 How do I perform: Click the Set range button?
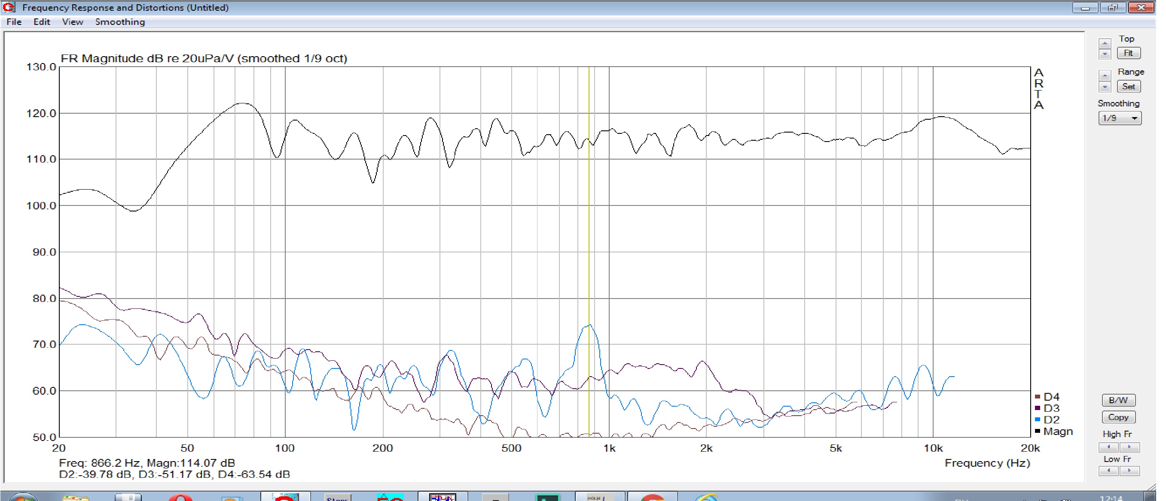pyautogui.click(x=1129, y=86)
